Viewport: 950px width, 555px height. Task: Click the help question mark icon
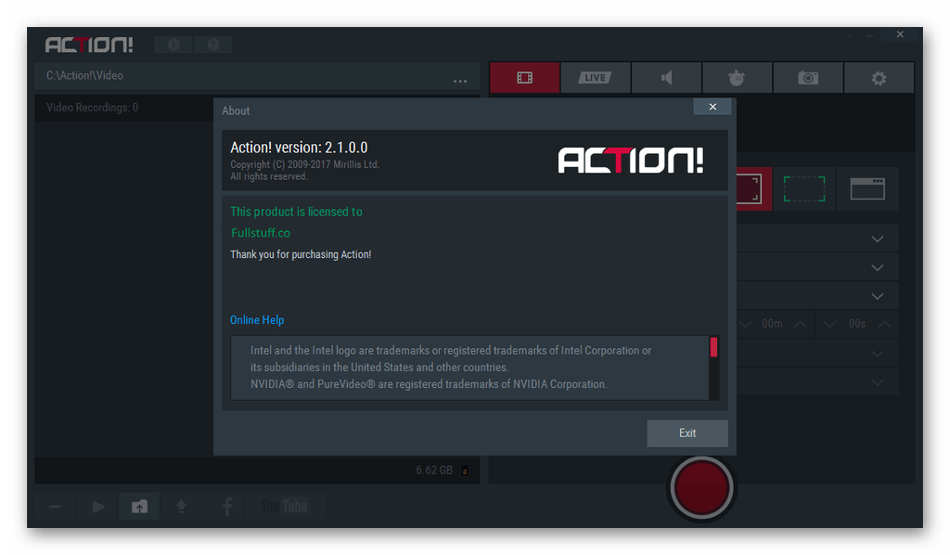(x=212, y=45)
